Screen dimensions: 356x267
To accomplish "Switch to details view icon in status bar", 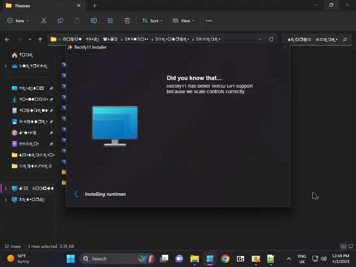I will point(343,246).
